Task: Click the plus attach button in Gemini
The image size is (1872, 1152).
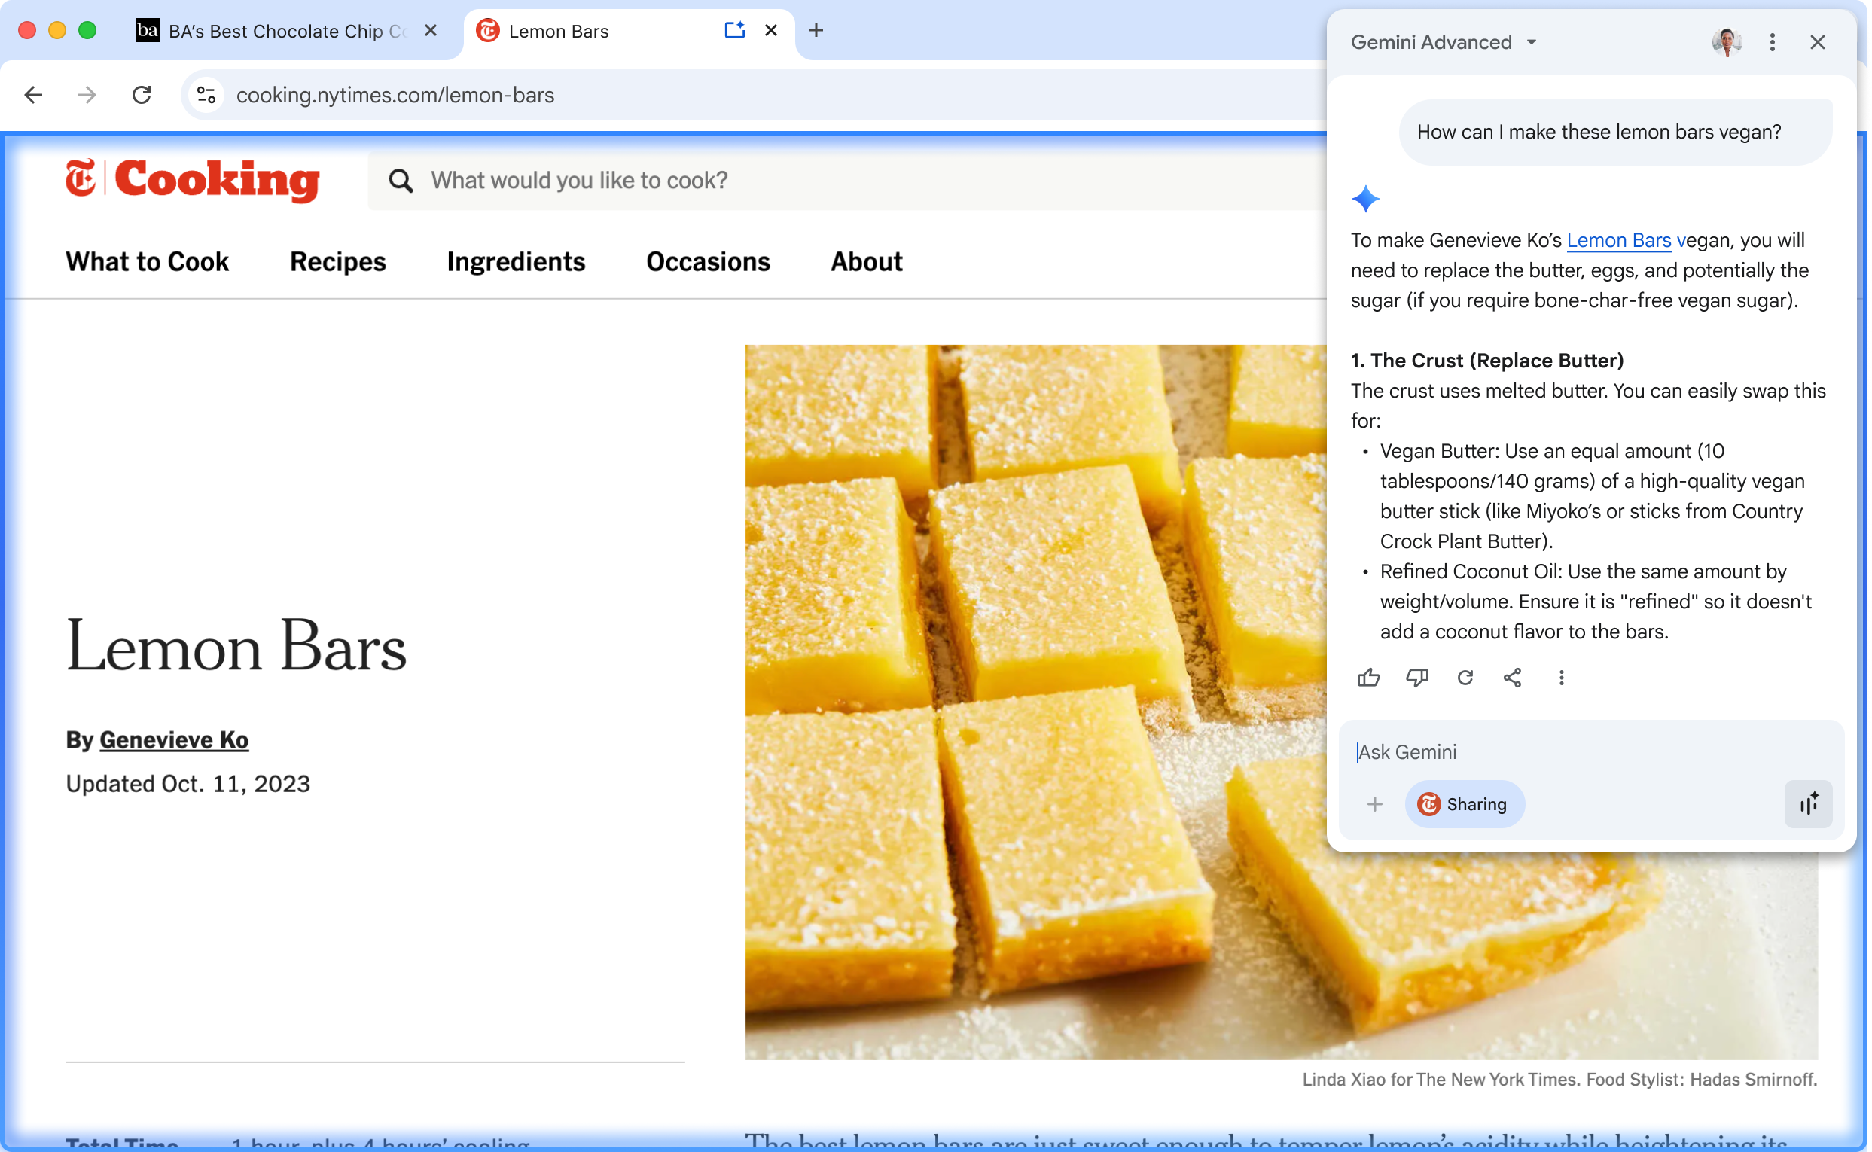Action: click(1374, 804)
